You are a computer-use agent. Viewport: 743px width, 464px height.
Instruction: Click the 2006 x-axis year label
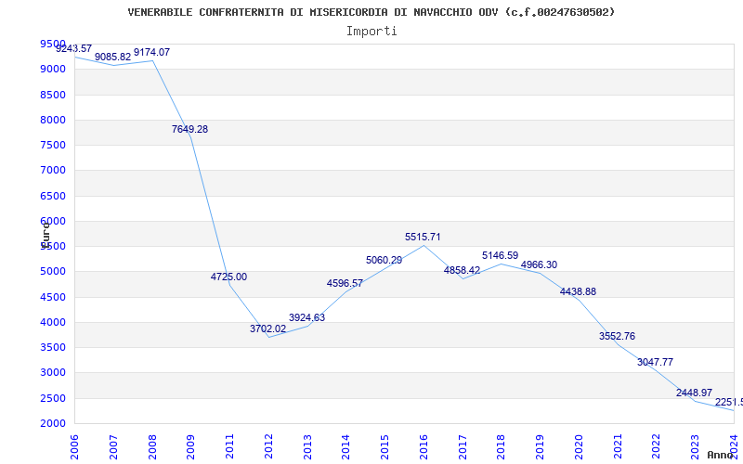tap(74, 447)
